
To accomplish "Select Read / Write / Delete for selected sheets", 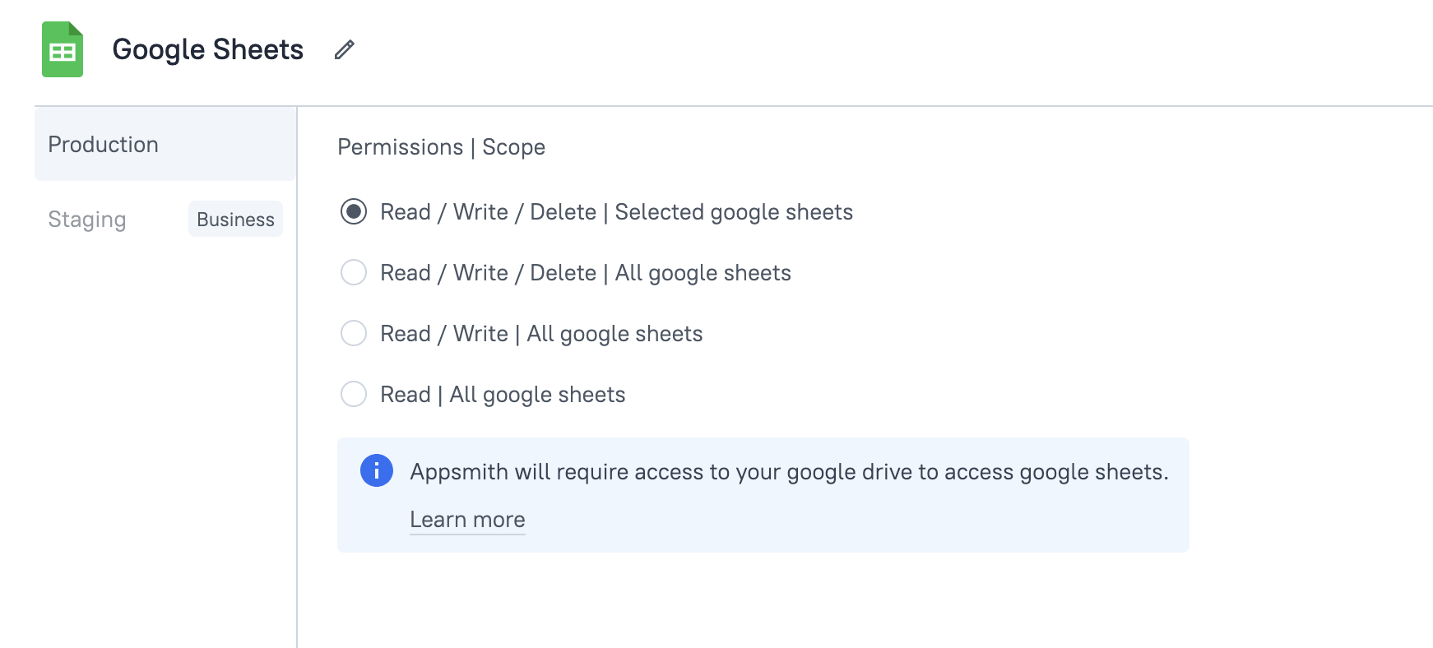I will coord(353,211).
